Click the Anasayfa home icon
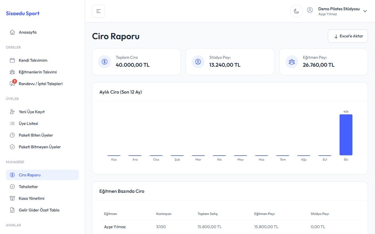This screenshot has height=234, width=375. click(12, 32)
